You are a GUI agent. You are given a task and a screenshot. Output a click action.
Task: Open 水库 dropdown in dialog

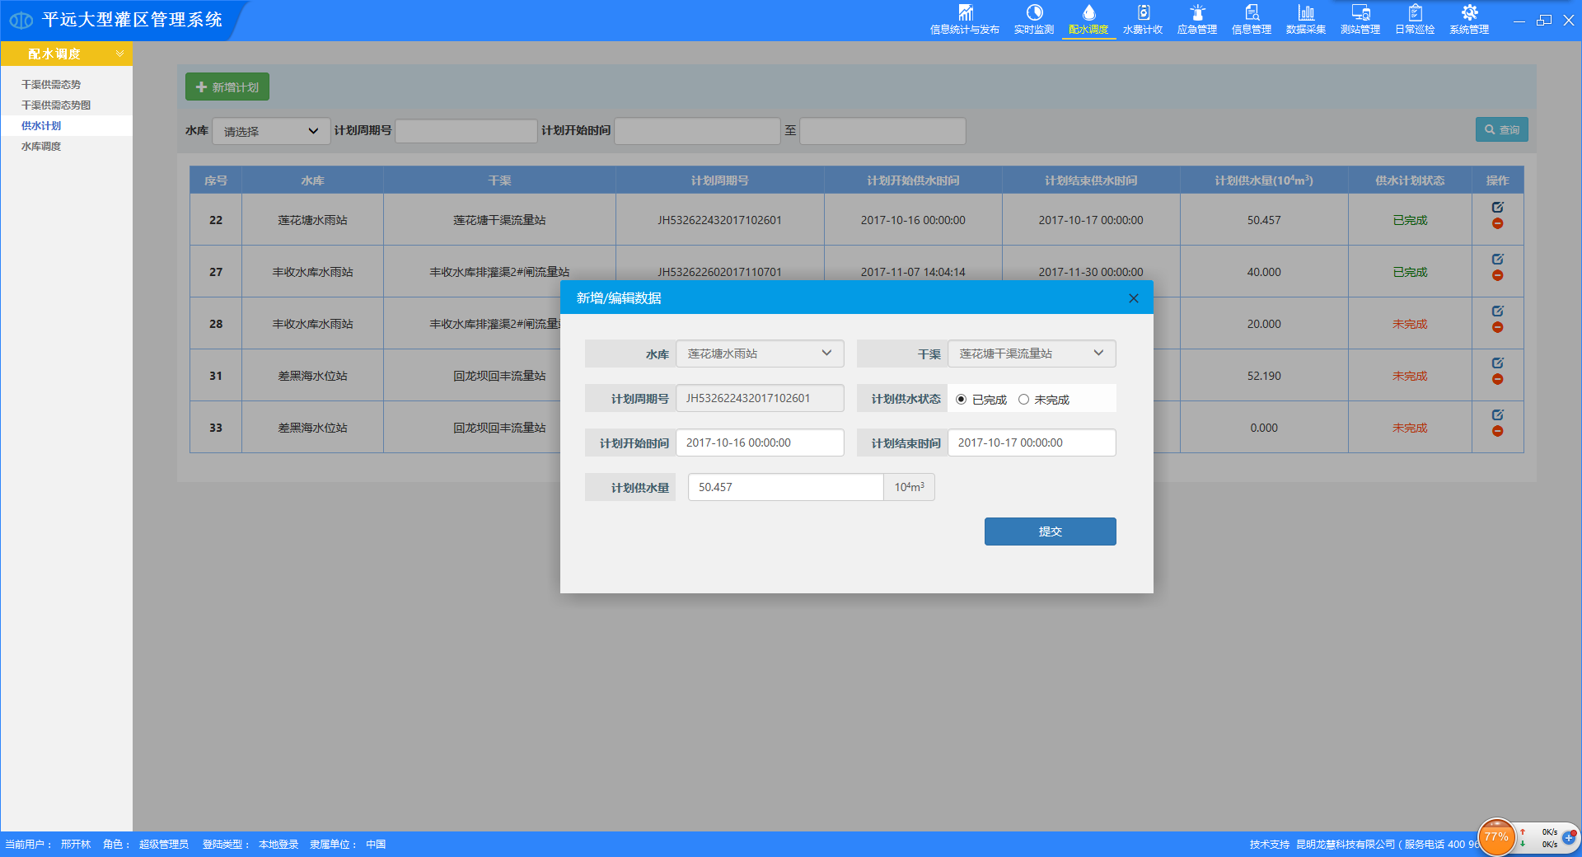tap(760, 354)
